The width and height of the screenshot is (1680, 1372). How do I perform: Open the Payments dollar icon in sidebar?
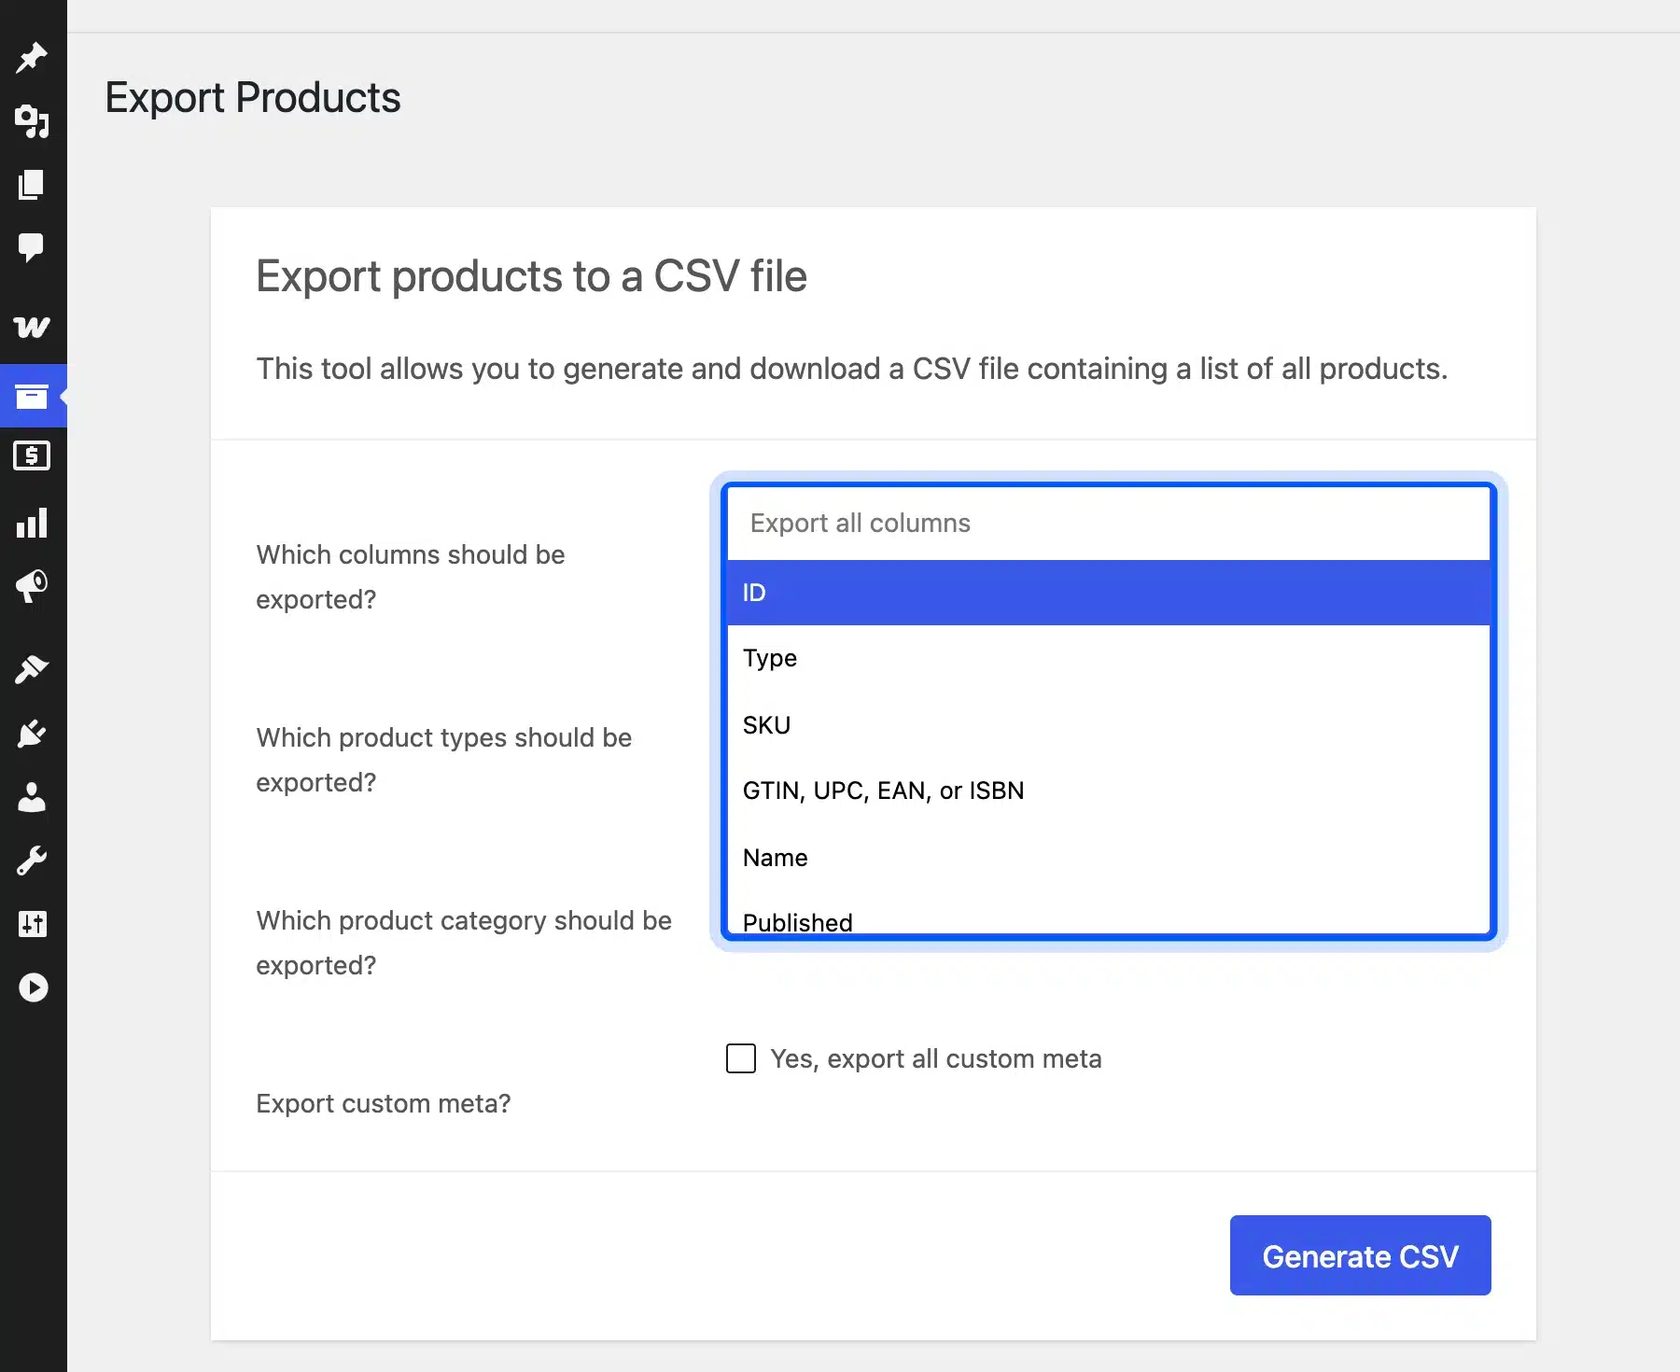tap(32, 455)
